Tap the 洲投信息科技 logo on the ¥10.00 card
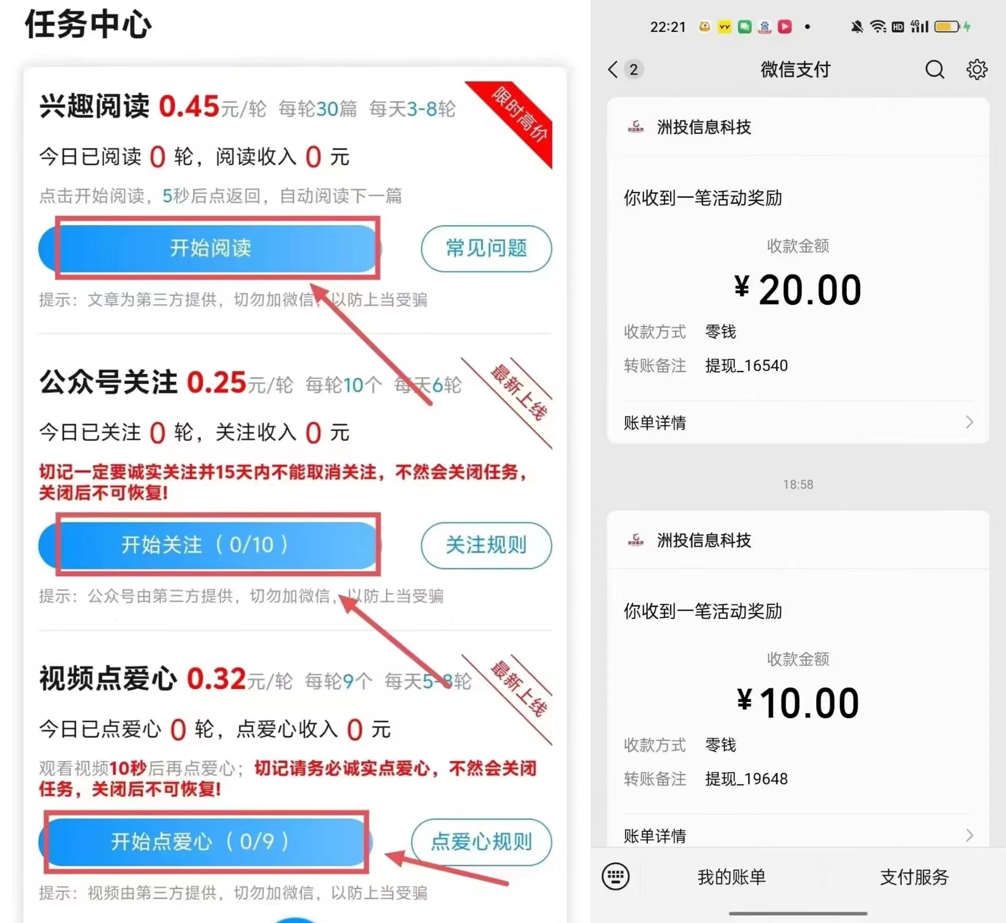The image size is (1006, 923). pyautogui.click(x=636, y=540)
